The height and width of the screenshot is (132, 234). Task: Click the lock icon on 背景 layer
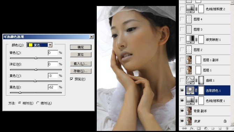point(225,121)
